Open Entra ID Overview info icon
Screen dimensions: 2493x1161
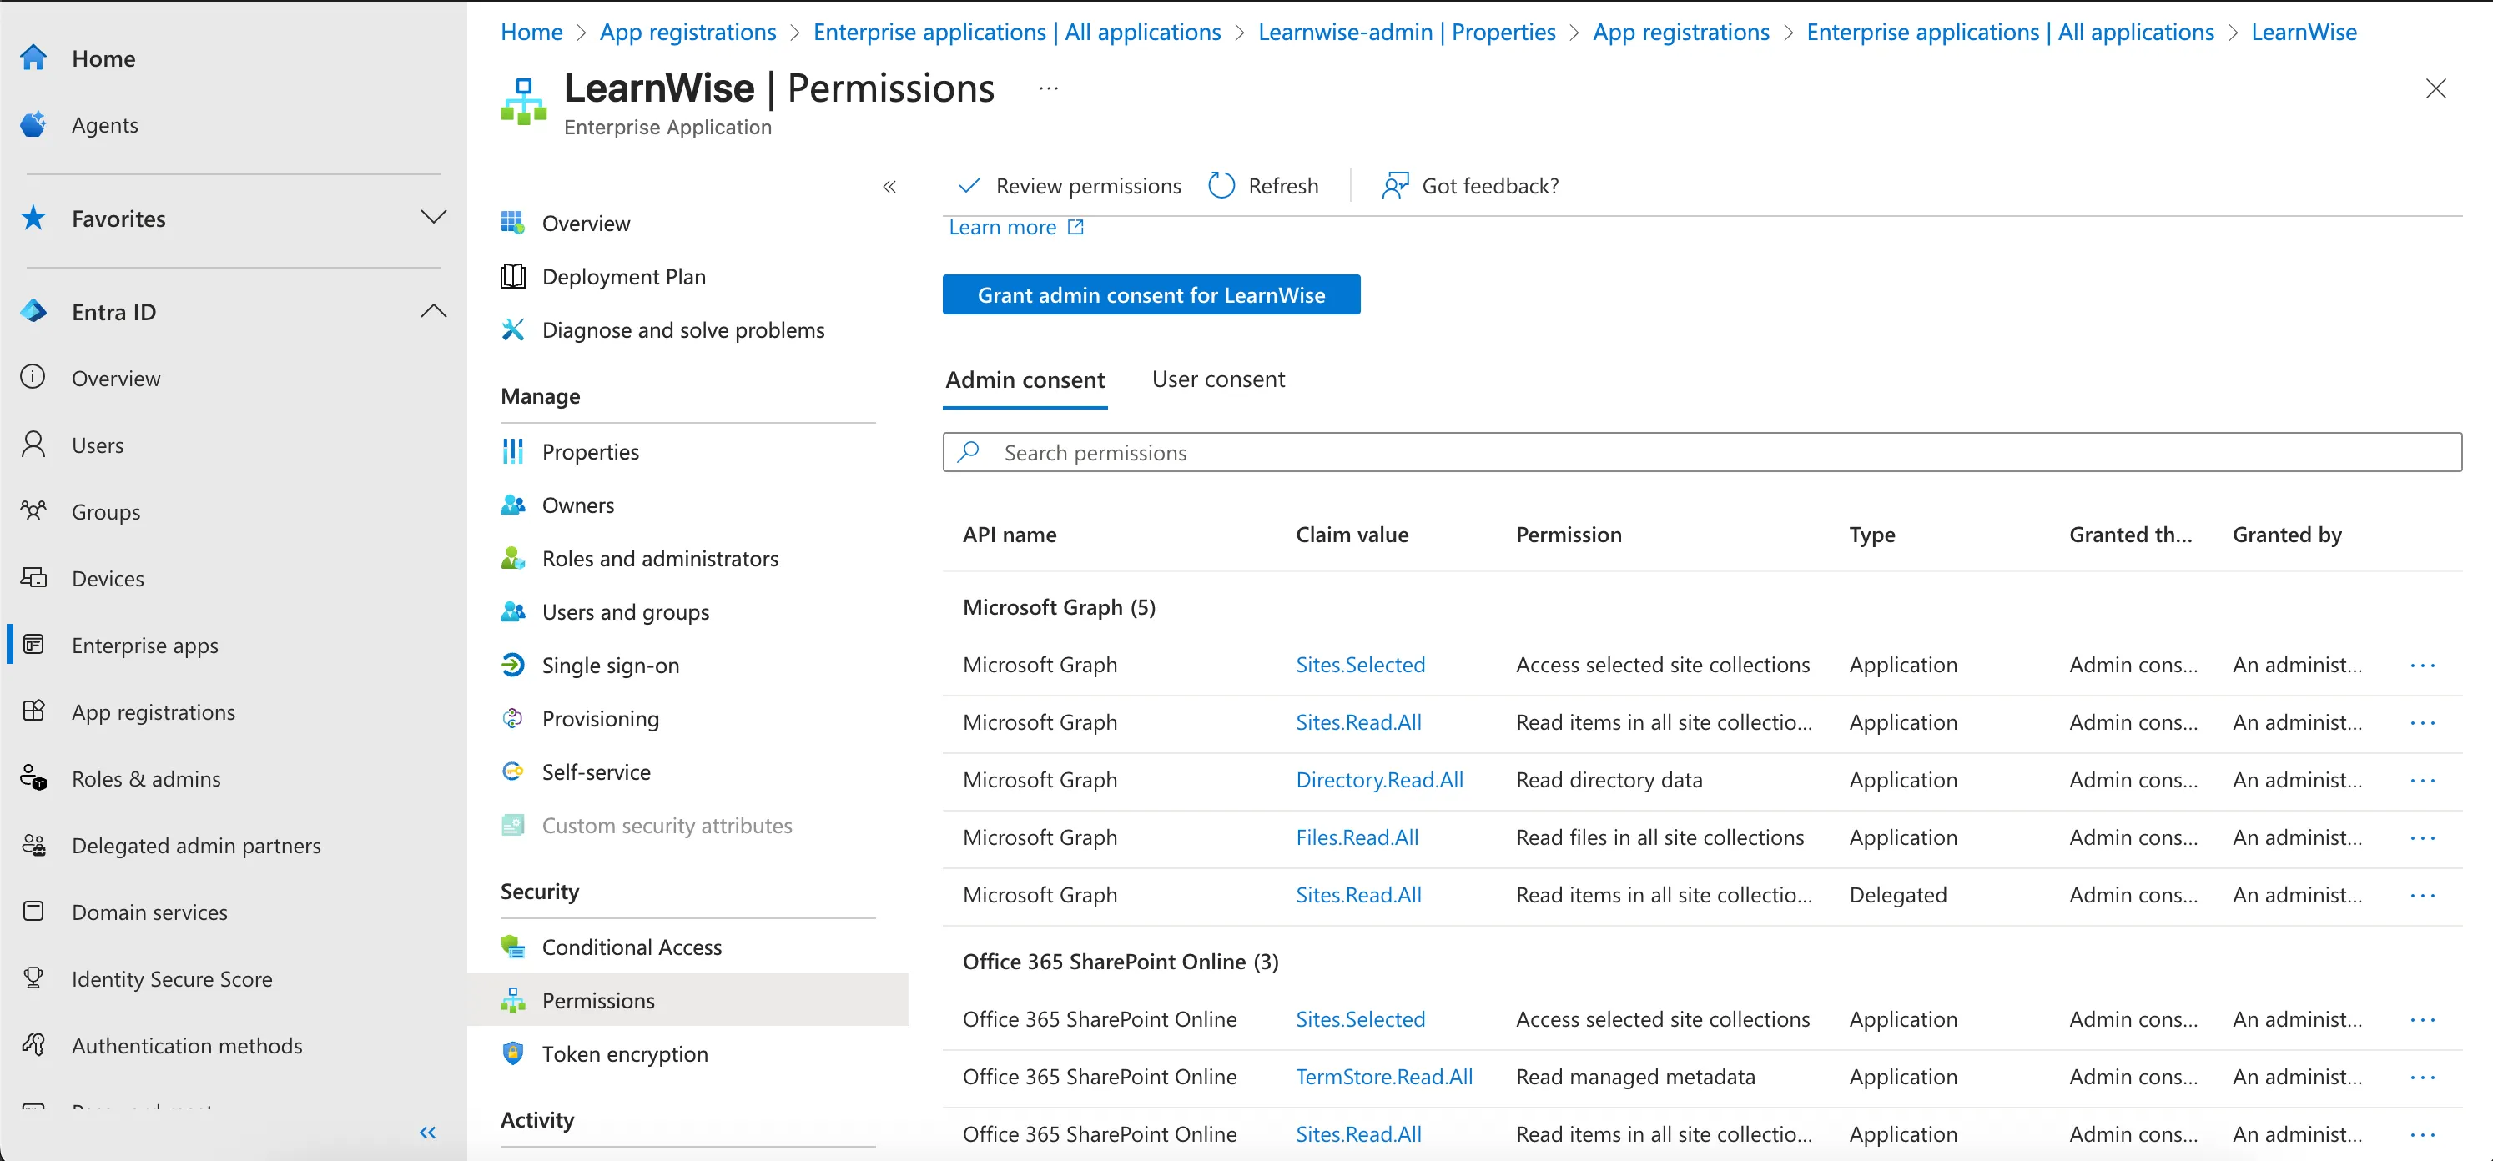(x=34, y=377)
